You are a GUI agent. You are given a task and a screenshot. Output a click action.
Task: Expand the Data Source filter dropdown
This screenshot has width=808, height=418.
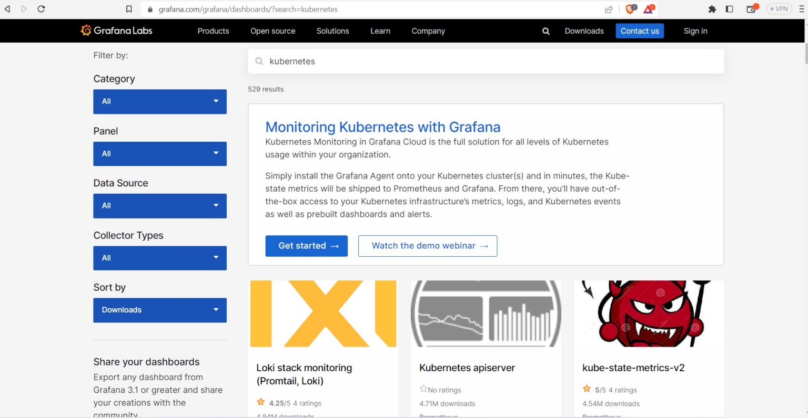coord(159,206)
